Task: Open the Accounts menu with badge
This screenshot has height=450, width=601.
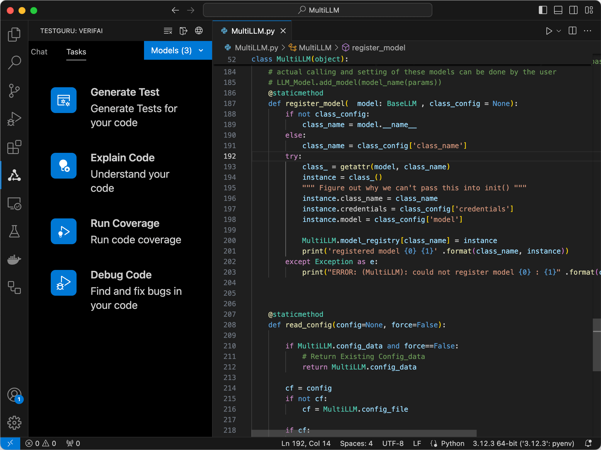Action: tap(14, 395)
